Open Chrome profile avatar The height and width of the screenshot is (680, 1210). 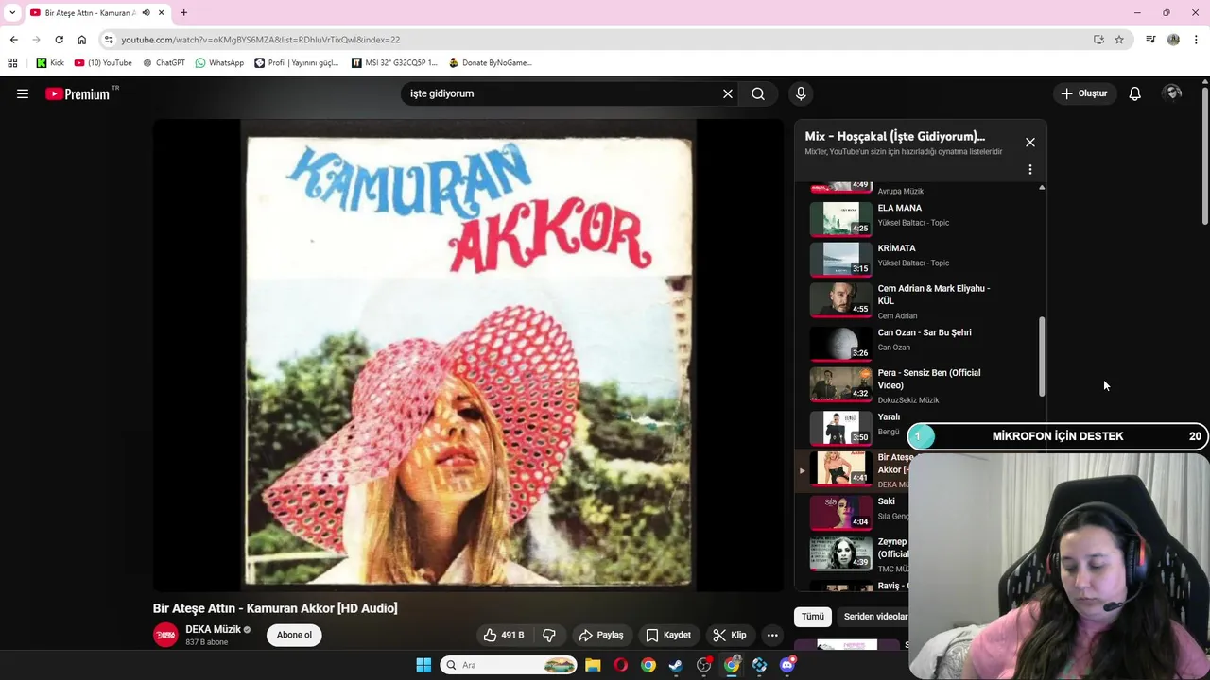tap(1173, 40)
